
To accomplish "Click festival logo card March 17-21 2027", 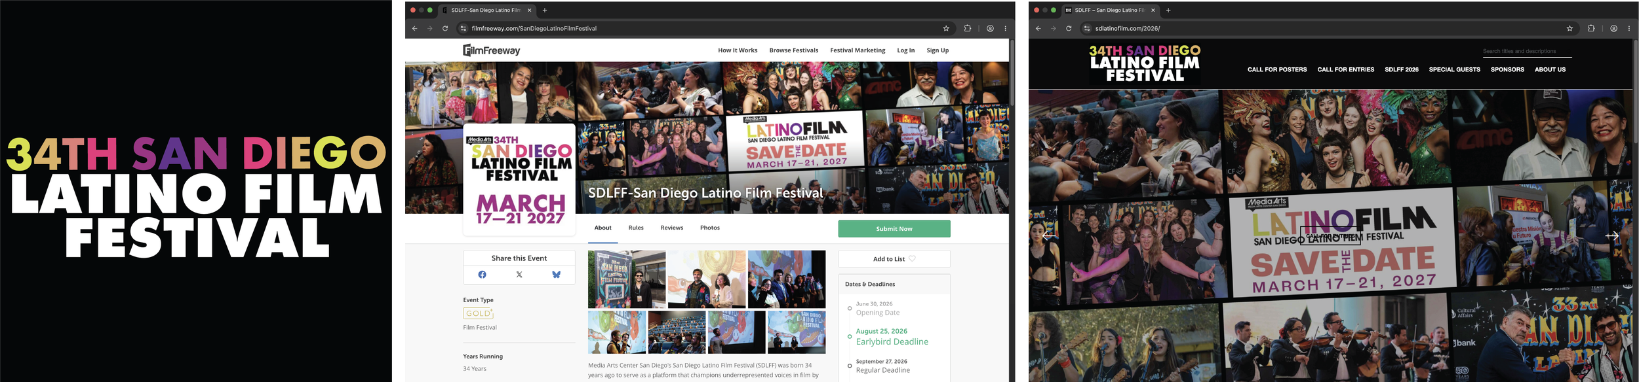I will coord(519,179).
